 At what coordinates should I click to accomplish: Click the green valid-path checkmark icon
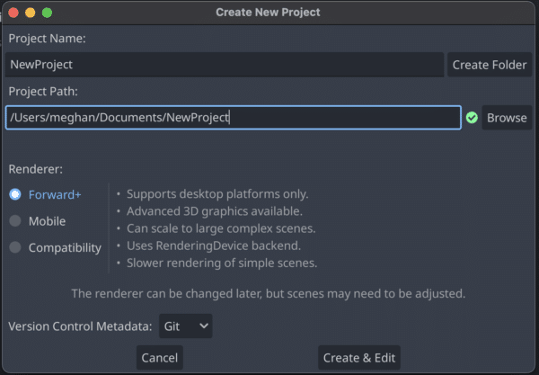pyautogui.click(x=472, y=118)
